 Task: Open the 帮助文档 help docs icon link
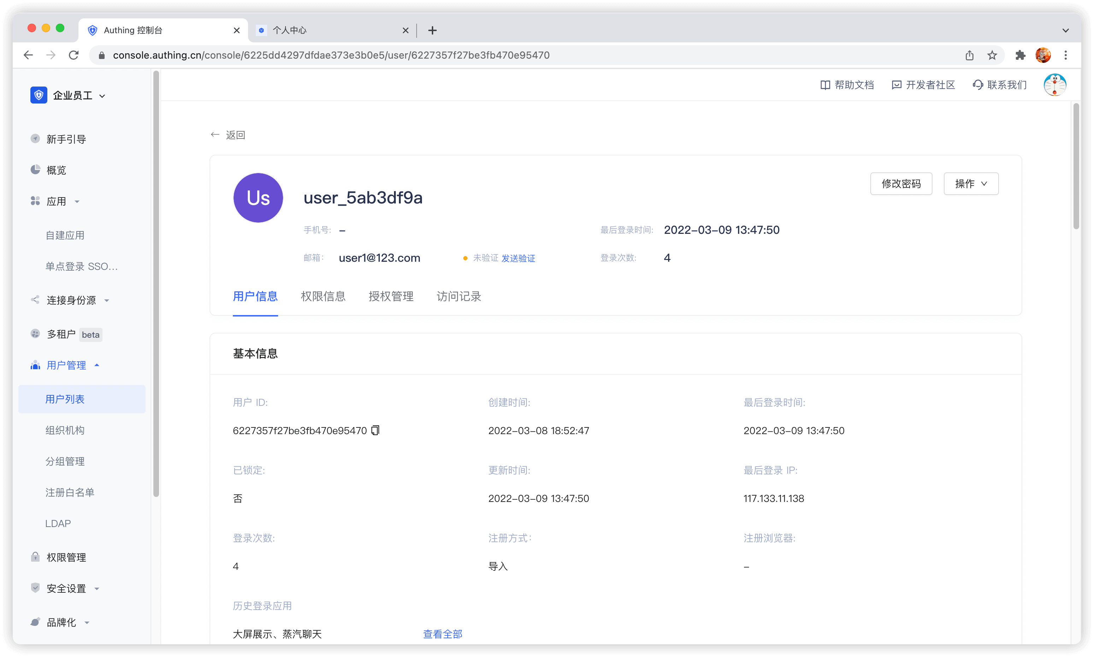point(825,85)
